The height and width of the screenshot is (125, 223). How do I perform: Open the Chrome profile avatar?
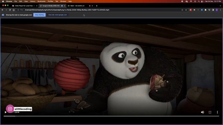217,10
